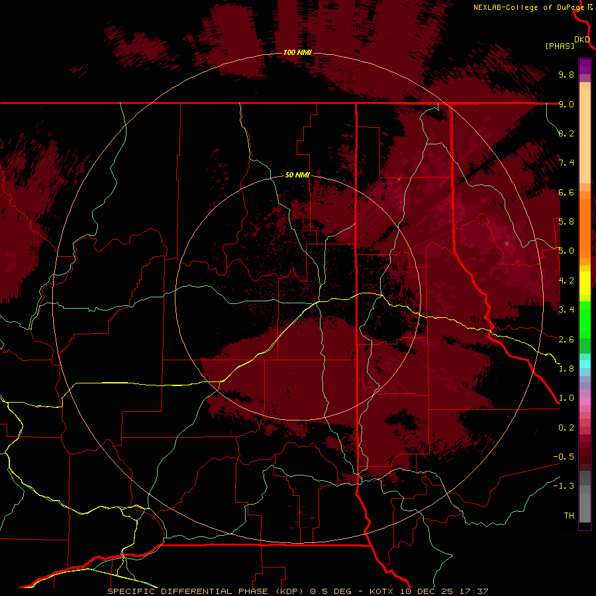This screenshot has width=596, height=596.
Task: Click the 9.8 value on the scale
Action: click(566, 75)
